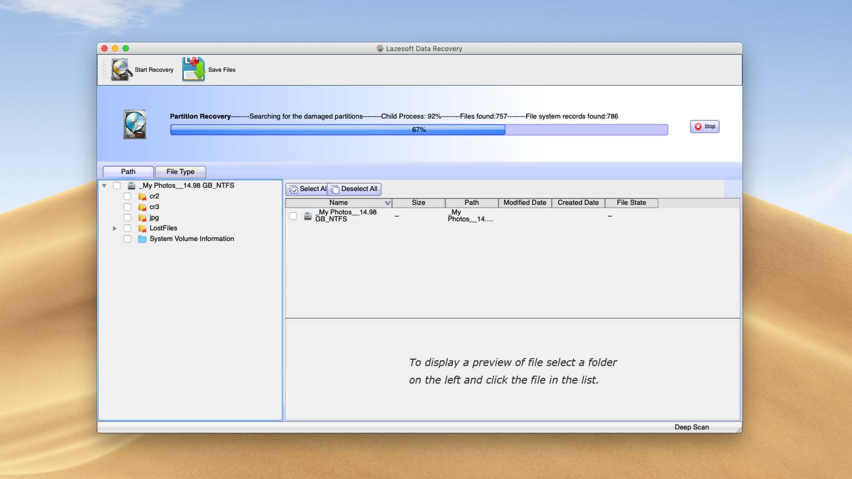Image resolution: width=852 pixels, height=479 pixels.
Task: Stop the partition scan
Action: 705,126
